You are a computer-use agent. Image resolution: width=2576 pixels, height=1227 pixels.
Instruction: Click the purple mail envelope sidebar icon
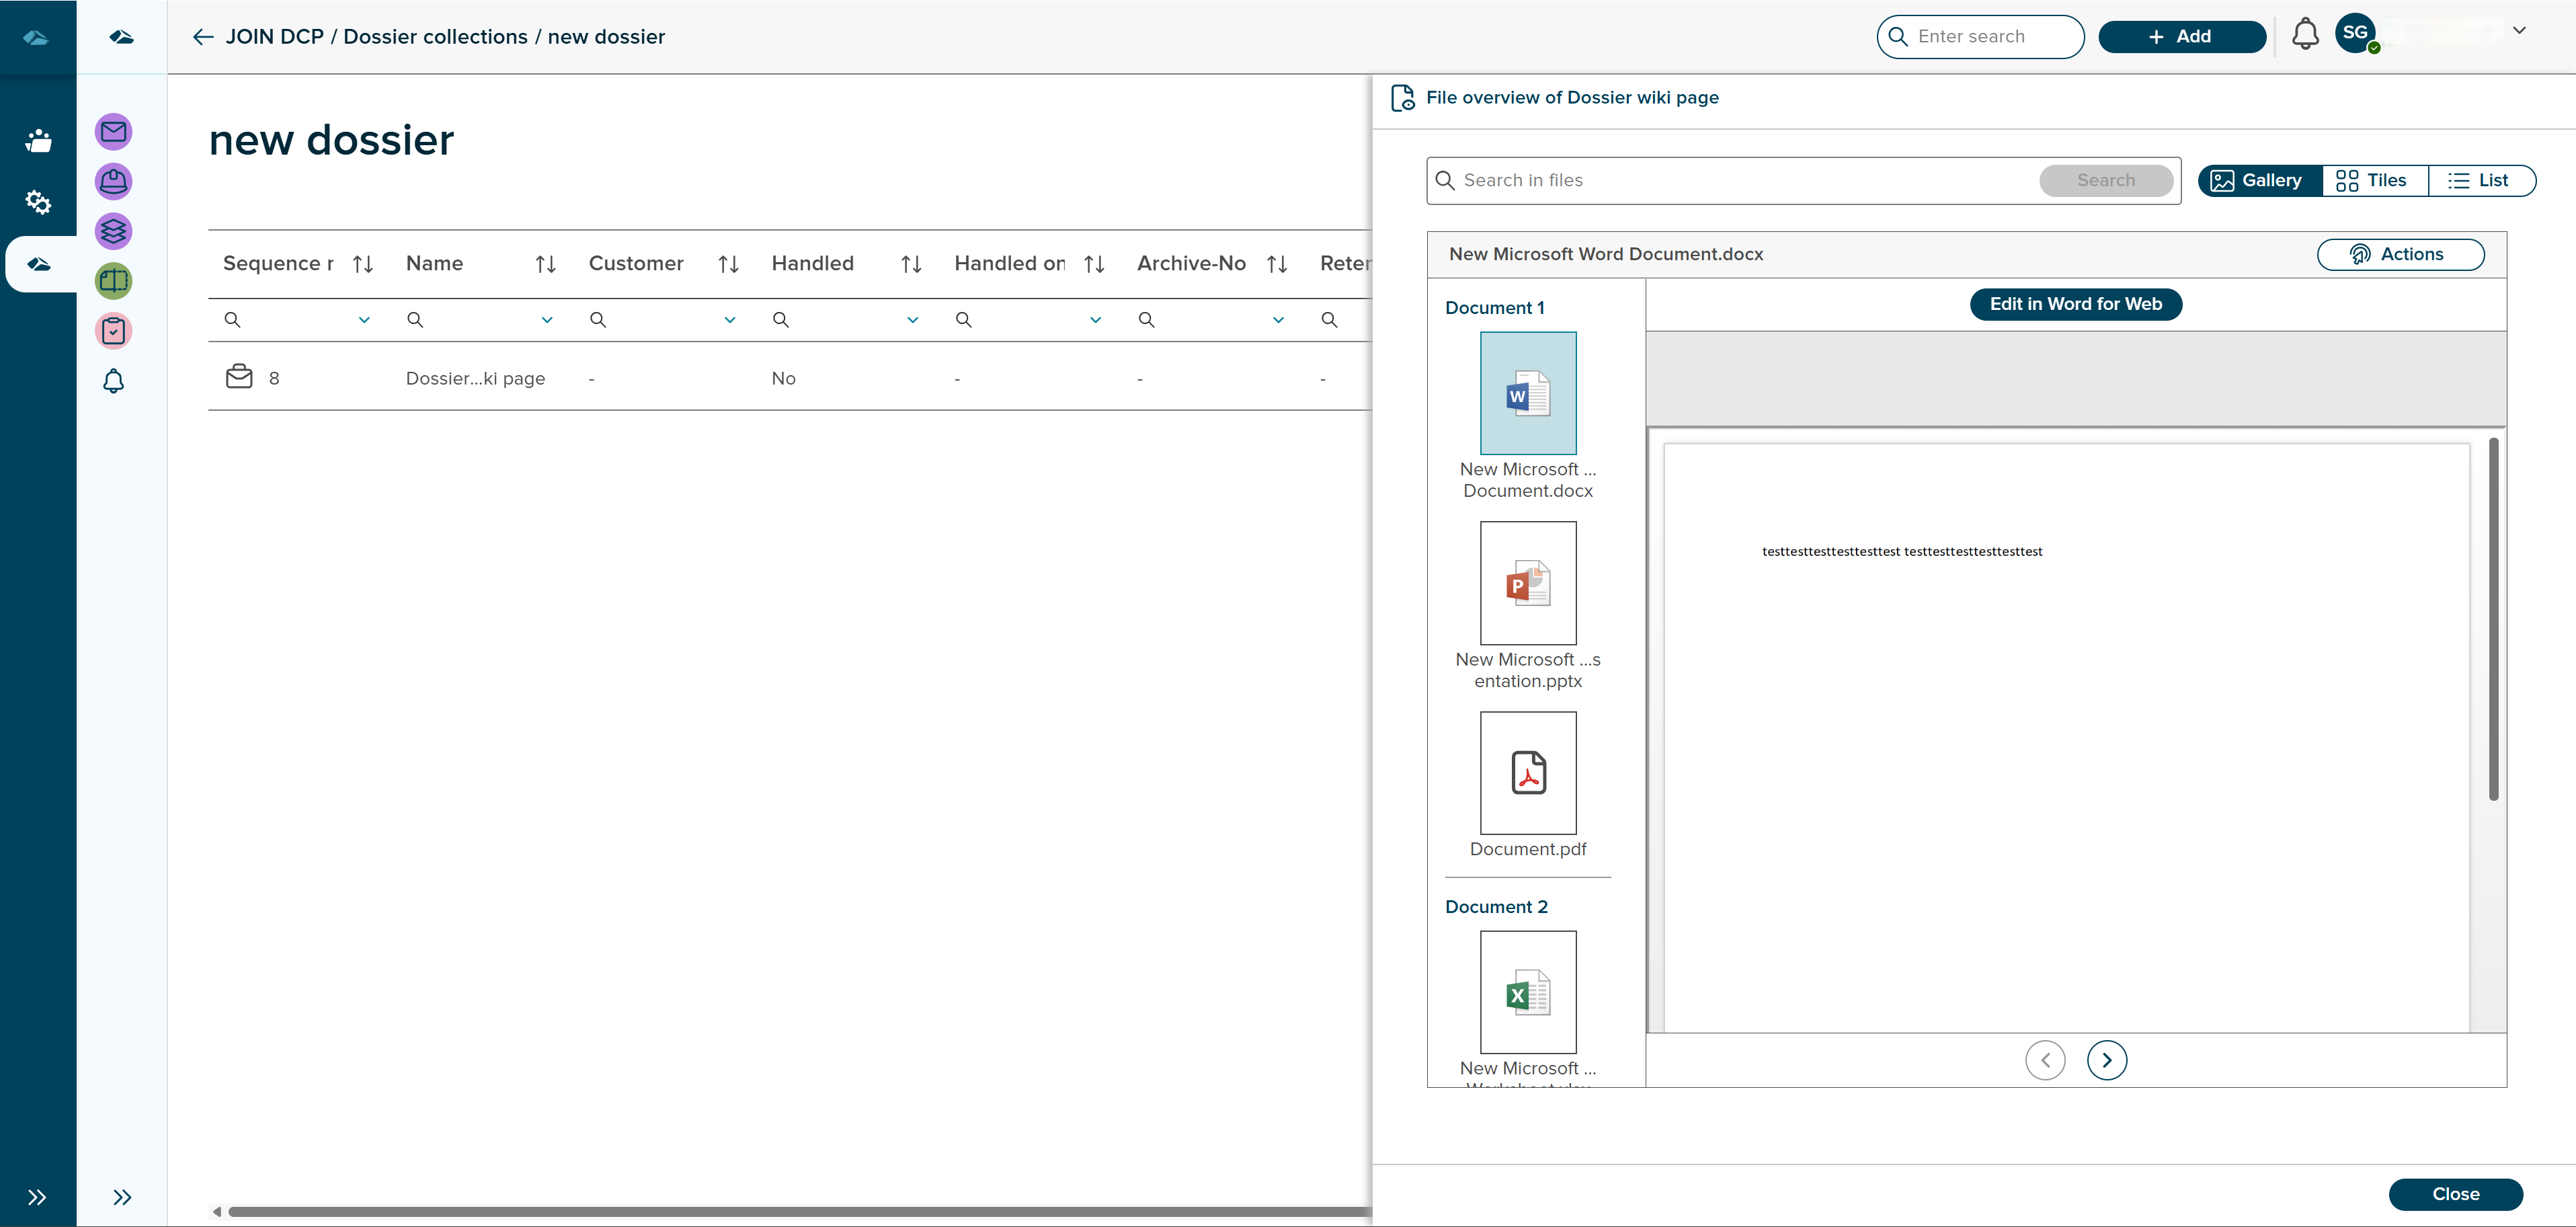pyautogui.click(x=113, y=132)
